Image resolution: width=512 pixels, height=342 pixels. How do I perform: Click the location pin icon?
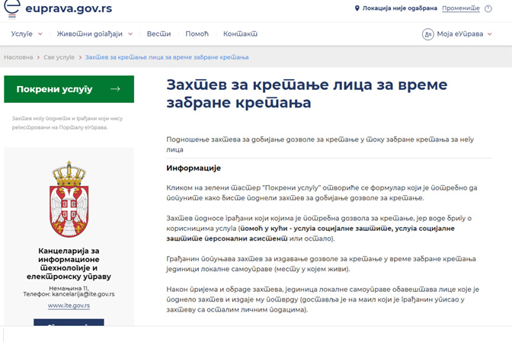[358, 8]
